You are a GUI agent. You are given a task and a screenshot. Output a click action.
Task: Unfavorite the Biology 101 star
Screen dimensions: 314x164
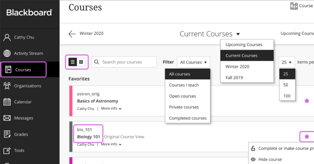click(307, 137)
